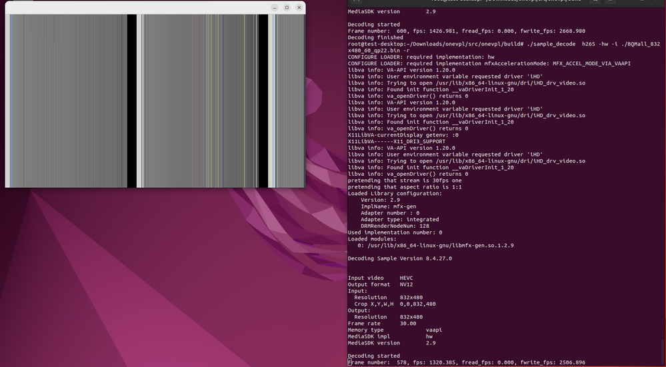Click 'Input video HEVC' line
Viewport: 666px width, 367px height.
(380, 278)
